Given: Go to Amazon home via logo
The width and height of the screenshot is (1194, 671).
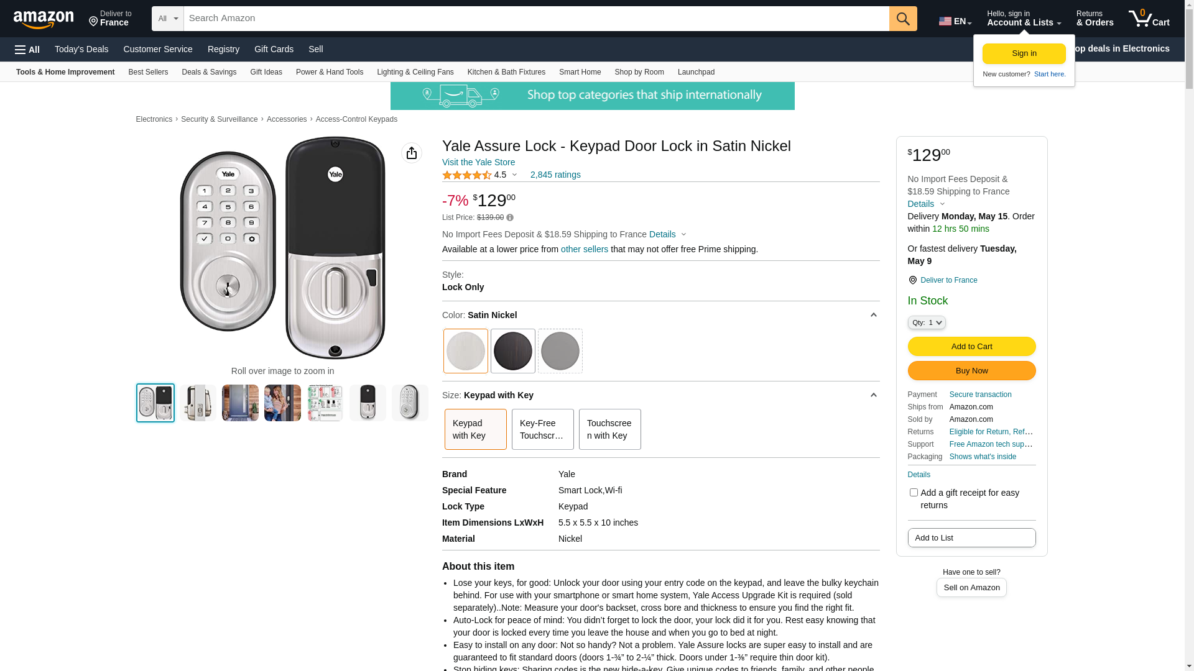Looking at the screenshot, I should pos(44,19).
